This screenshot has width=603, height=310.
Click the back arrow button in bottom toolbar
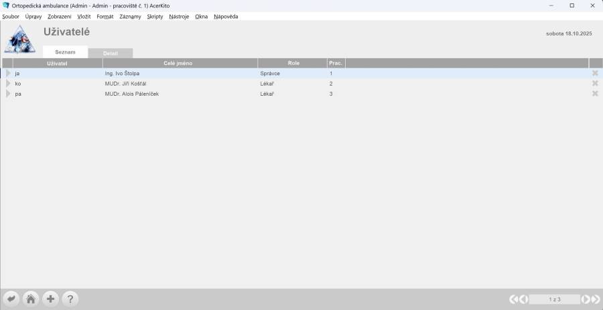pos(11,299)
